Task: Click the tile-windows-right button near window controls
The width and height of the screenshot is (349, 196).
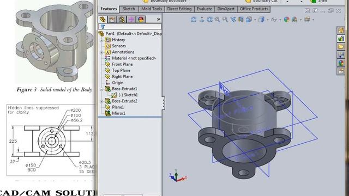Action: coord(315,11)
